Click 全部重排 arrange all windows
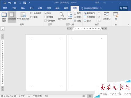Screen dimensions: 131x98 [89, 17]
